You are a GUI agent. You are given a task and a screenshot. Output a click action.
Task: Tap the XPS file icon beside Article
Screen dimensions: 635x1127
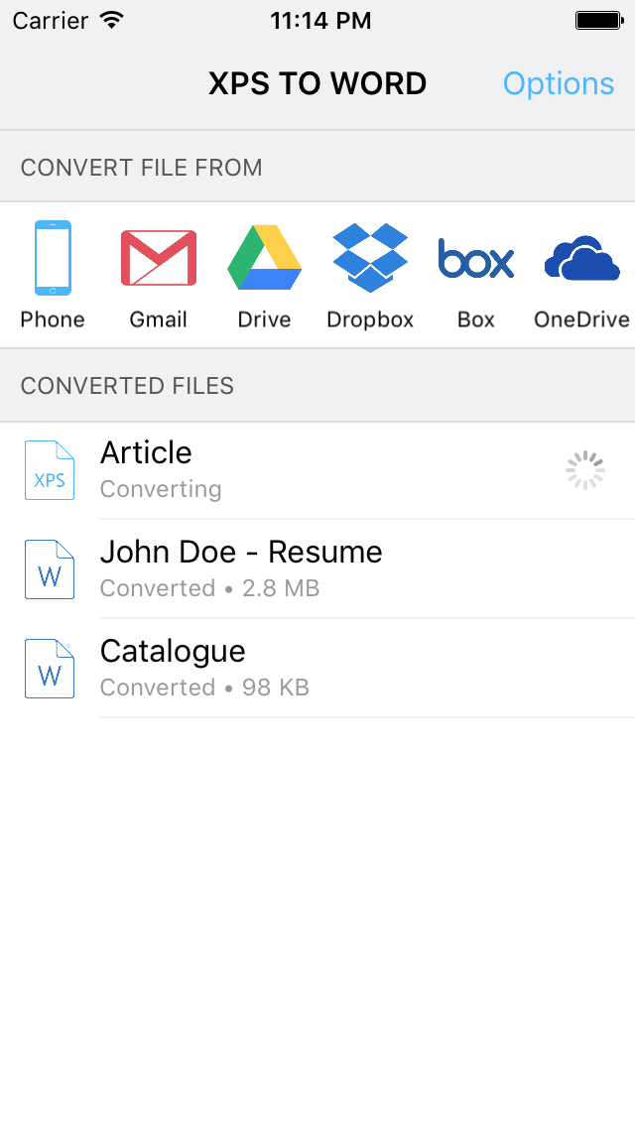[50, 471]
